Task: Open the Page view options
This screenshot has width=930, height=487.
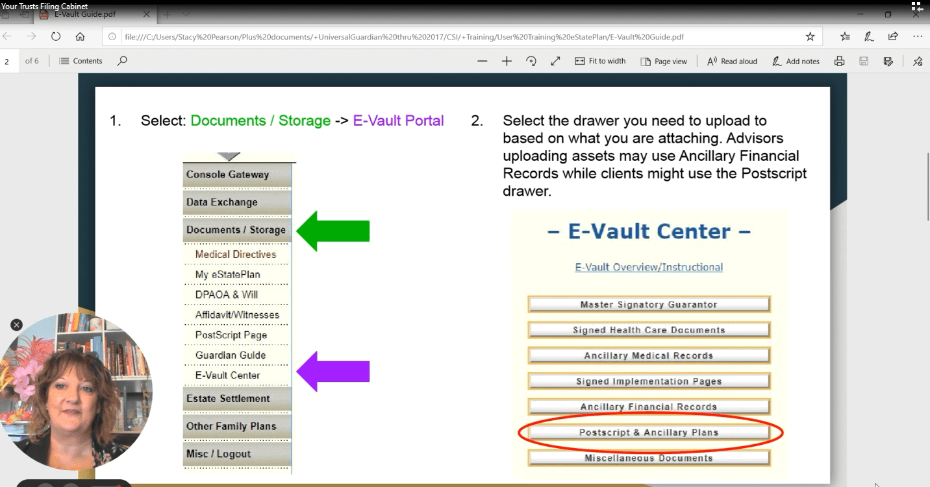Action: coord(664,61)
